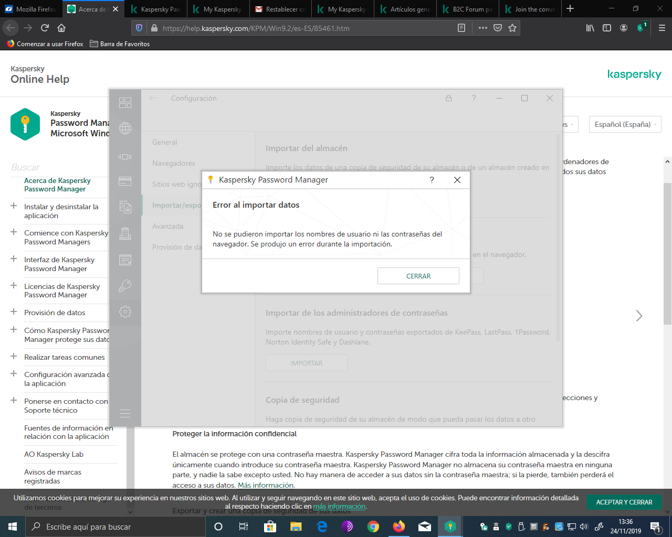Expand Interfaz de Kaspersky Password Manager
672x537 pixels.
pos(14,259)
